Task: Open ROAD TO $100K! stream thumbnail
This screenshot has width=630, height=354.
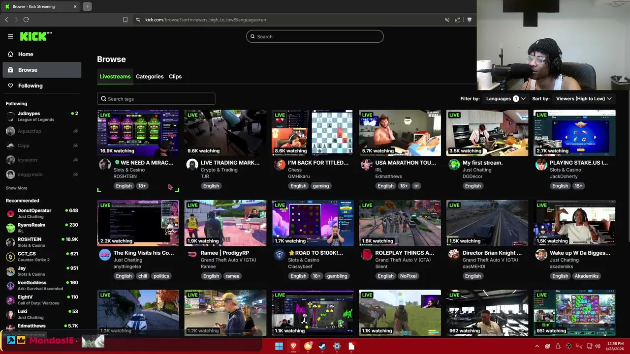Action: point(313,223)
